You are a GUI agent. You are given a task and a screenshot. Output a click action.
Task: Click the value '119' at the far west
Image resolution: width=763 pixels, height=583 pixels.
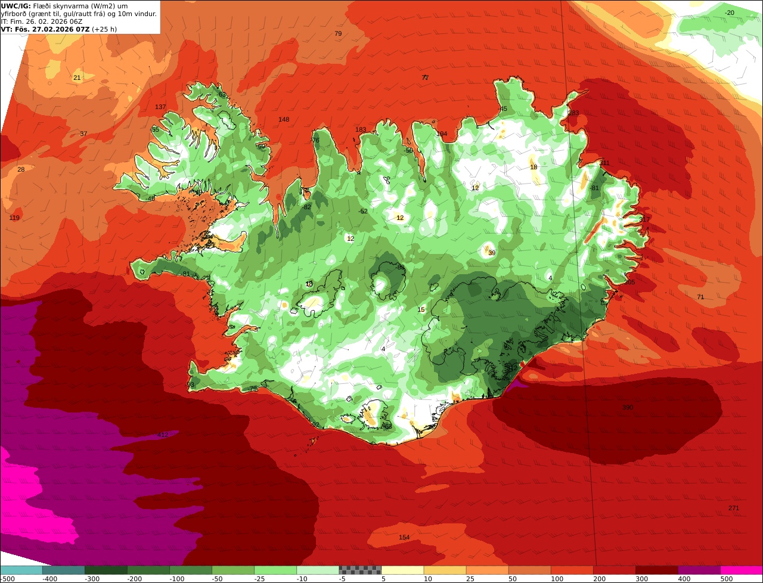tap(14, 218)
